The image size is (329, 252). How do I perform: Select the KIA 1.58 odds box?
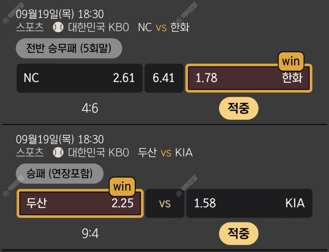(249, 203)
